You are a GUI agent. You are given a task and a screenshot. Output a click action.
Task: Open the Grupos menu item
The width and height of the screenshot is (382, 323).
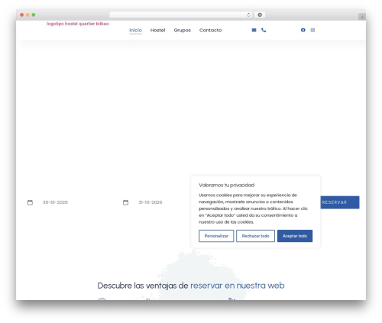(183, 31)
